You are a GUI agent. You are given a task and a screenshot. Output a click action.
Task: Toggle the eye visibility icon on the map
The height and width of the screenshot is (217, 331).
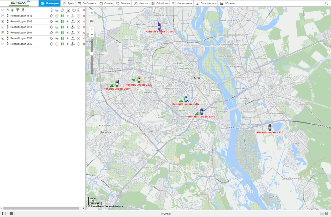coord(92,13)
